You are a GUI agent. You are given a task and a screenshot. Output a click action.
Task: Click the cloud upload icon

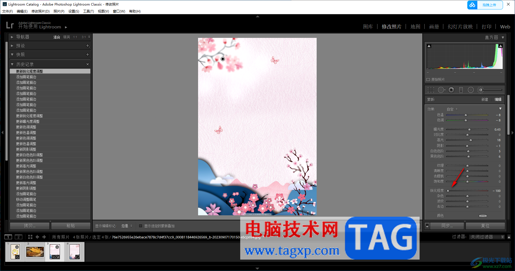[x=472, y=5]
